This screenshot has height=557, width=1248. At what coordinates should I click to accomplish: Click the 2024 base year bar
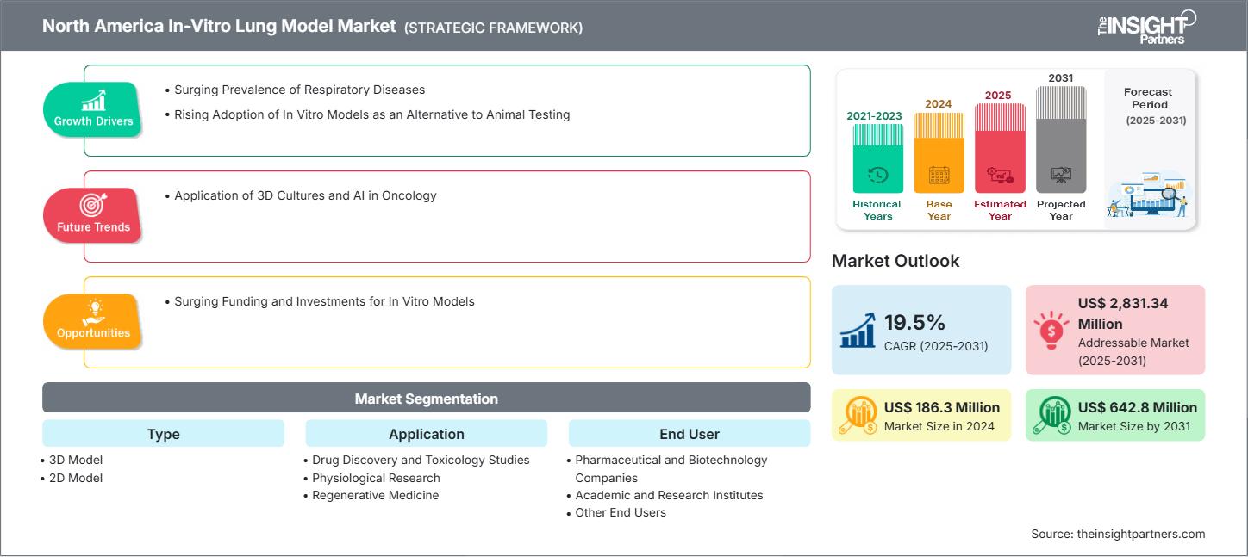pyautogui.click(x=939, y=152)
